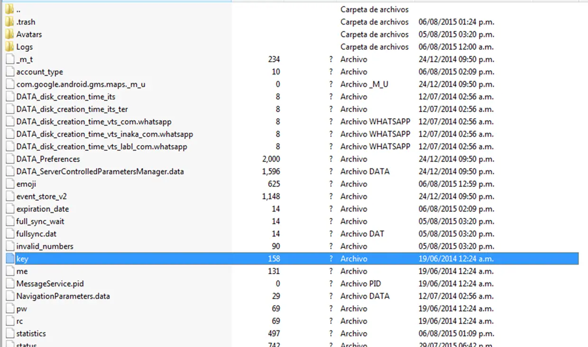
Task: Select the 'emoji' file name
Action: tap(26, 184)
